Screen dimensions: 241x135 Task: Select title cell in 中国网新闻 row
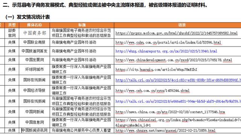coord(82,112)
